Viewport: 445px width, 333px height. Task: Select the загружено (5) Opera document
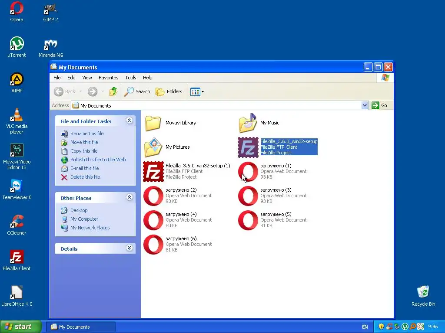(272, 220)
